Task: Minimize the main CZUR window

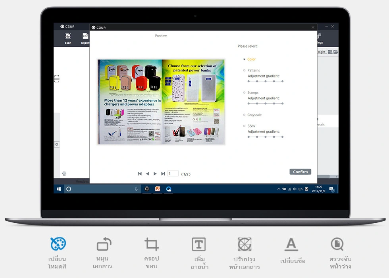Action: tap(326, 26)
